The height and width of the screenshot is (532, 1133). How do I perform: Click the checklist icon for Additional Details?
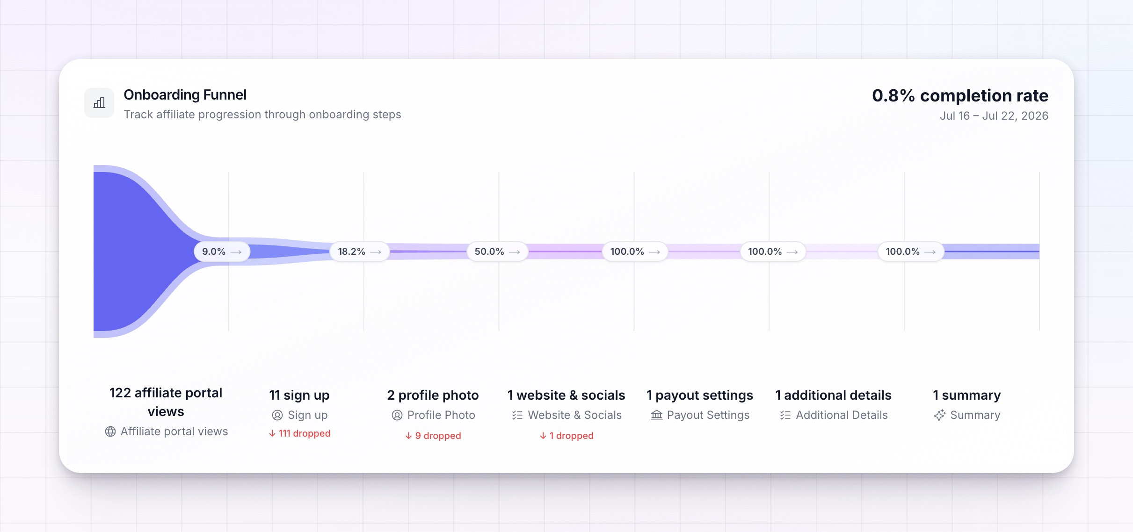[785, 415]
